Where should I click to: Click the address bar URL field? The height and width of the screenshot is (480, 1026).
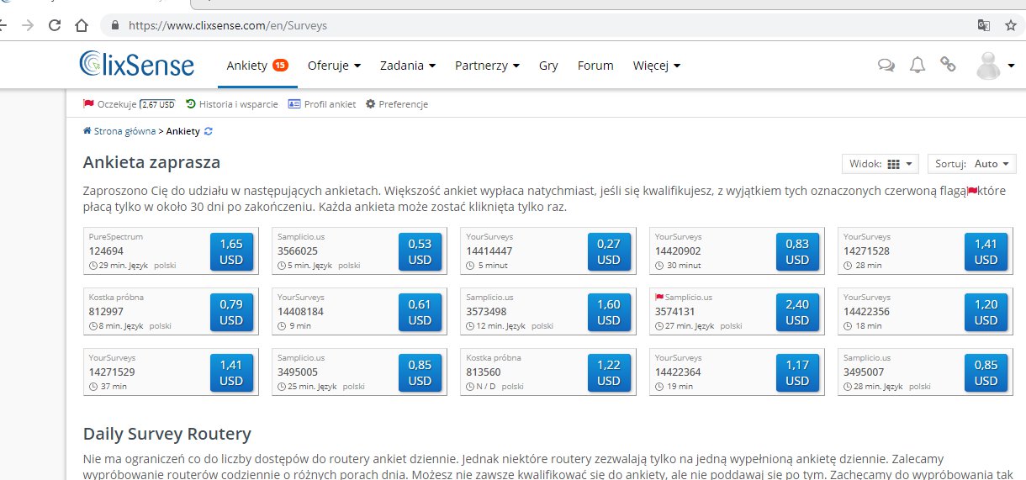click(x=538, y=25)
